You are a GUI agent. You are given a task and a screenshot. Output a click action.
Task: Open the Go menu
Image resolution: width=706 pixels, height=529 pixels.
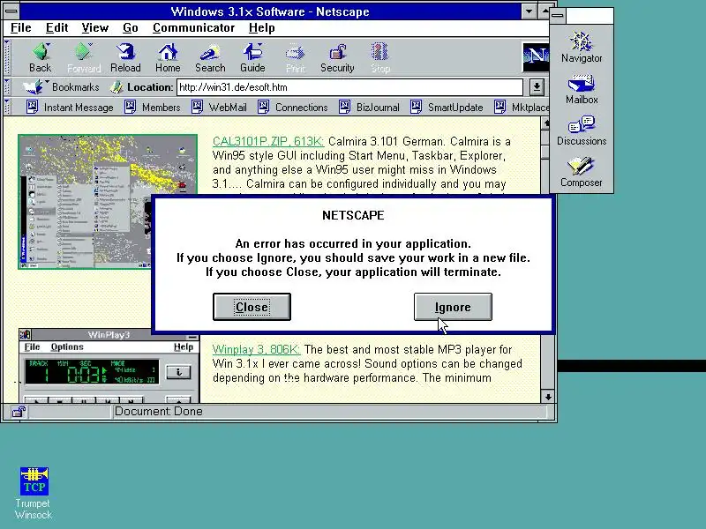click(130, 28)
